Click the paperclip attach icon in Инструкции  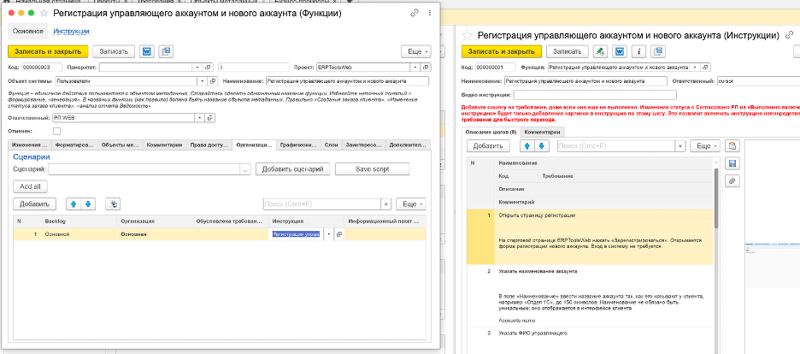(x=732, y=180)
